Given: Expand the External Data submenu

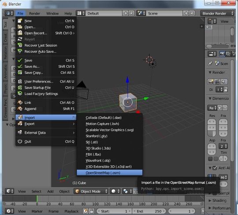Looking at the screenshot, I should [x=46, y=133].
